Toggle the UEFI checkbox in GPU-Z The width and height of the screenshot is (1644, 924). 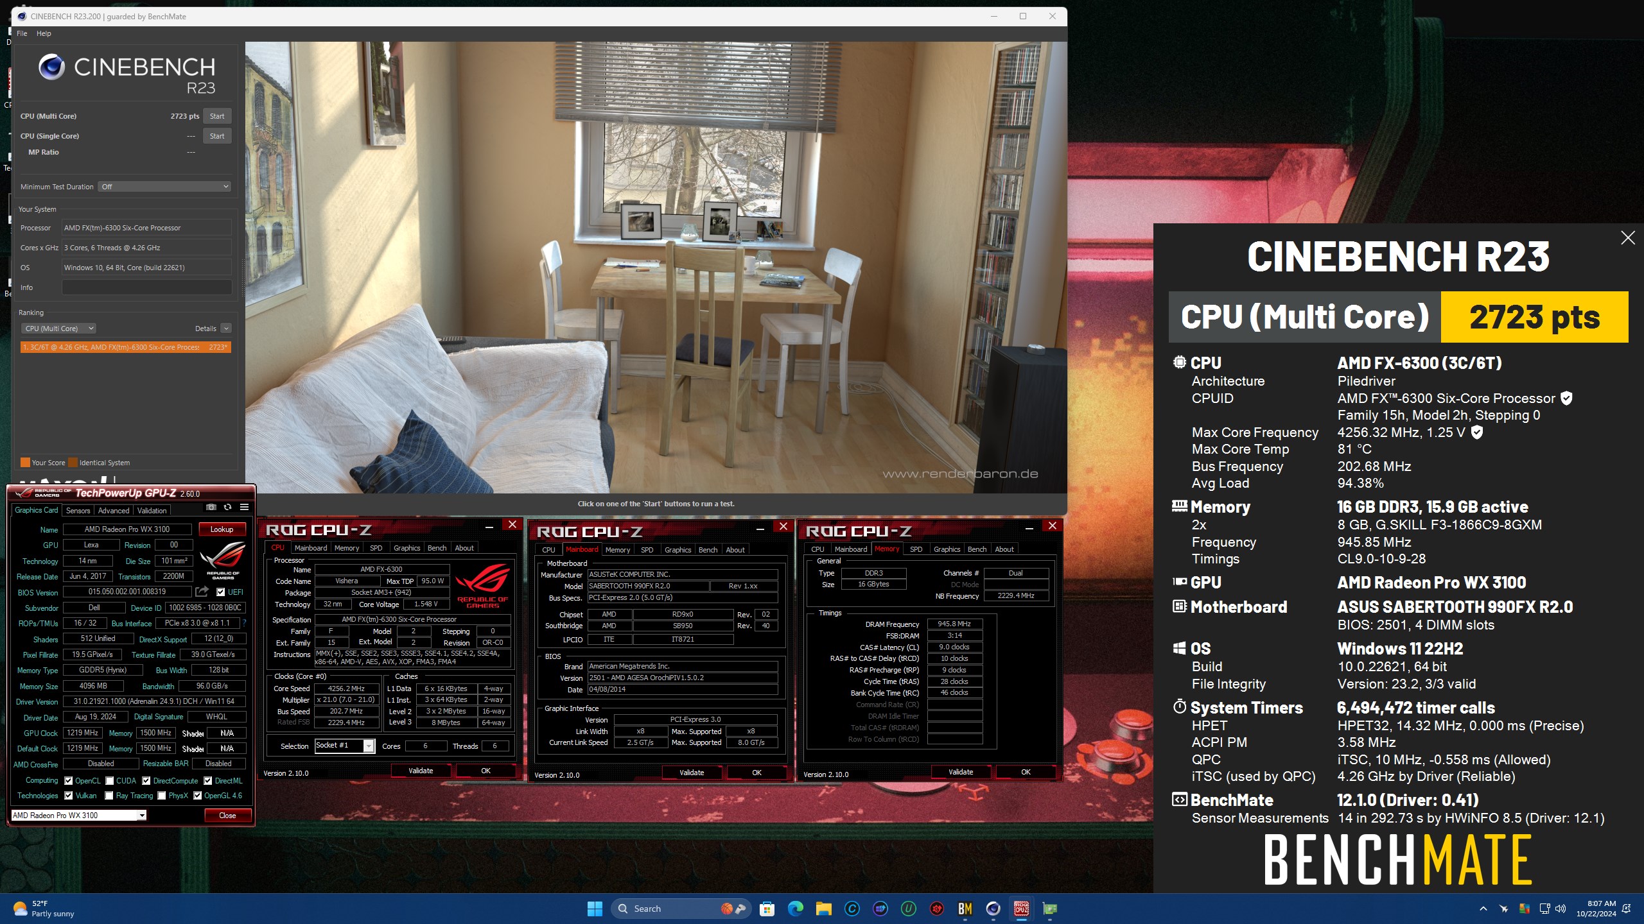pos(221,592)
